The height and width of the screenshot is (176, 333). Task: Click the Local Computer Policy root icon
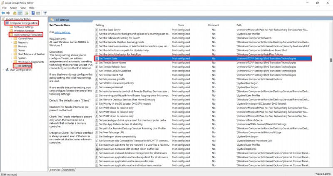(3, 19)
